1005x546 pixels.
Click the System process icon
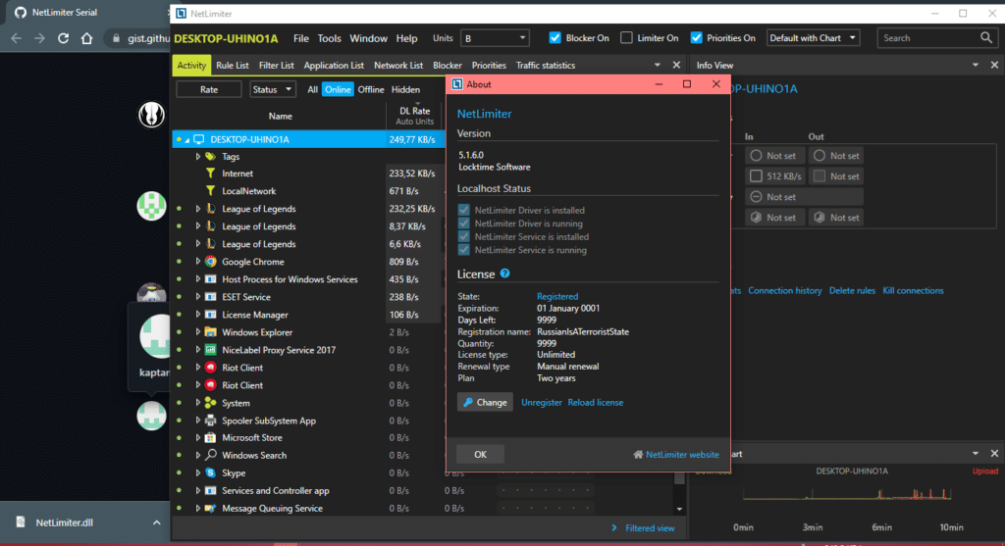[x=210, y=403]
